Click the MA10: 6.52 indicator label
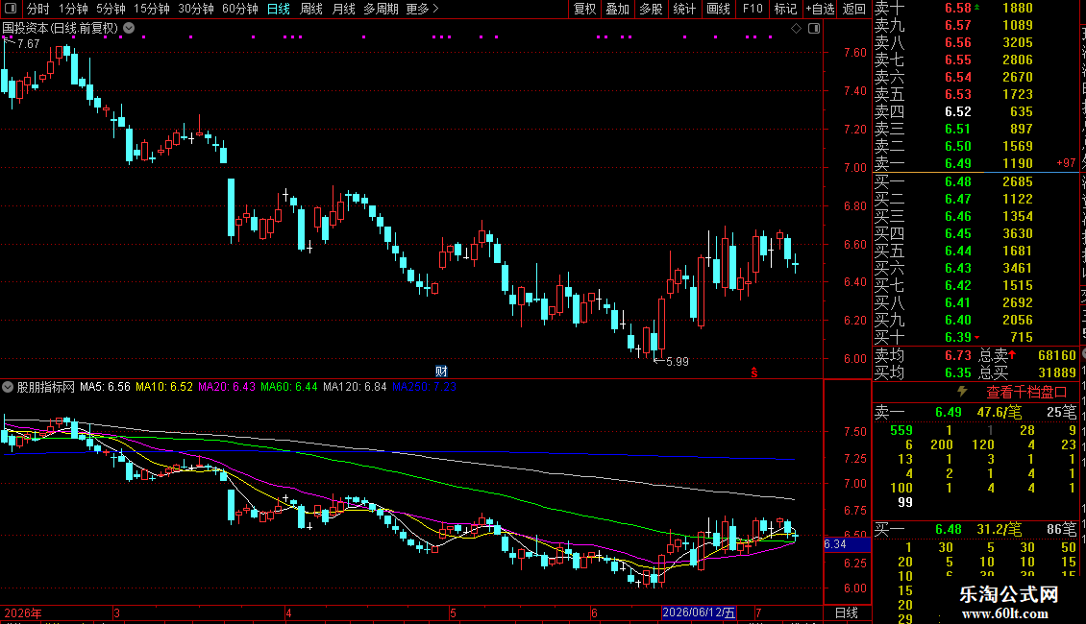This screenshot has width=1086, height=624. pos(164,387)
